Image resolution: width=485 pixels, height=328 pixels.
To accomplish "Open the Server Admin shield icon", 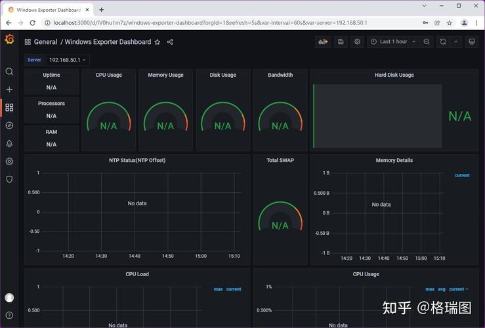I will [x=9, y=179].
